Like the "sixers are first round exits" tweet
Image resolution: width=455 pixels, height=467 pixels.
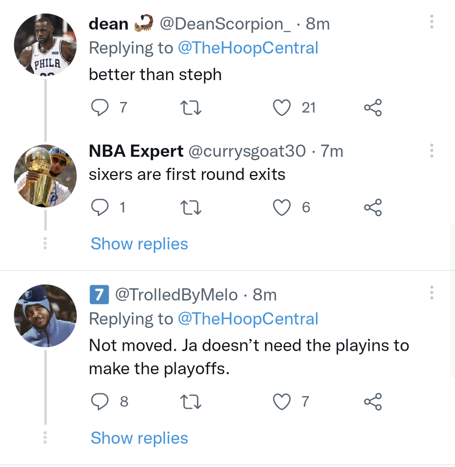[282, 207]
